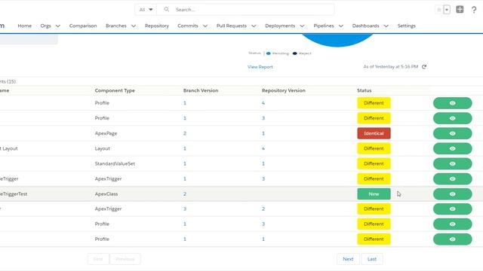Click the Previous page button
The height and width of the screenshot is (271, 483).
(125, 259)
